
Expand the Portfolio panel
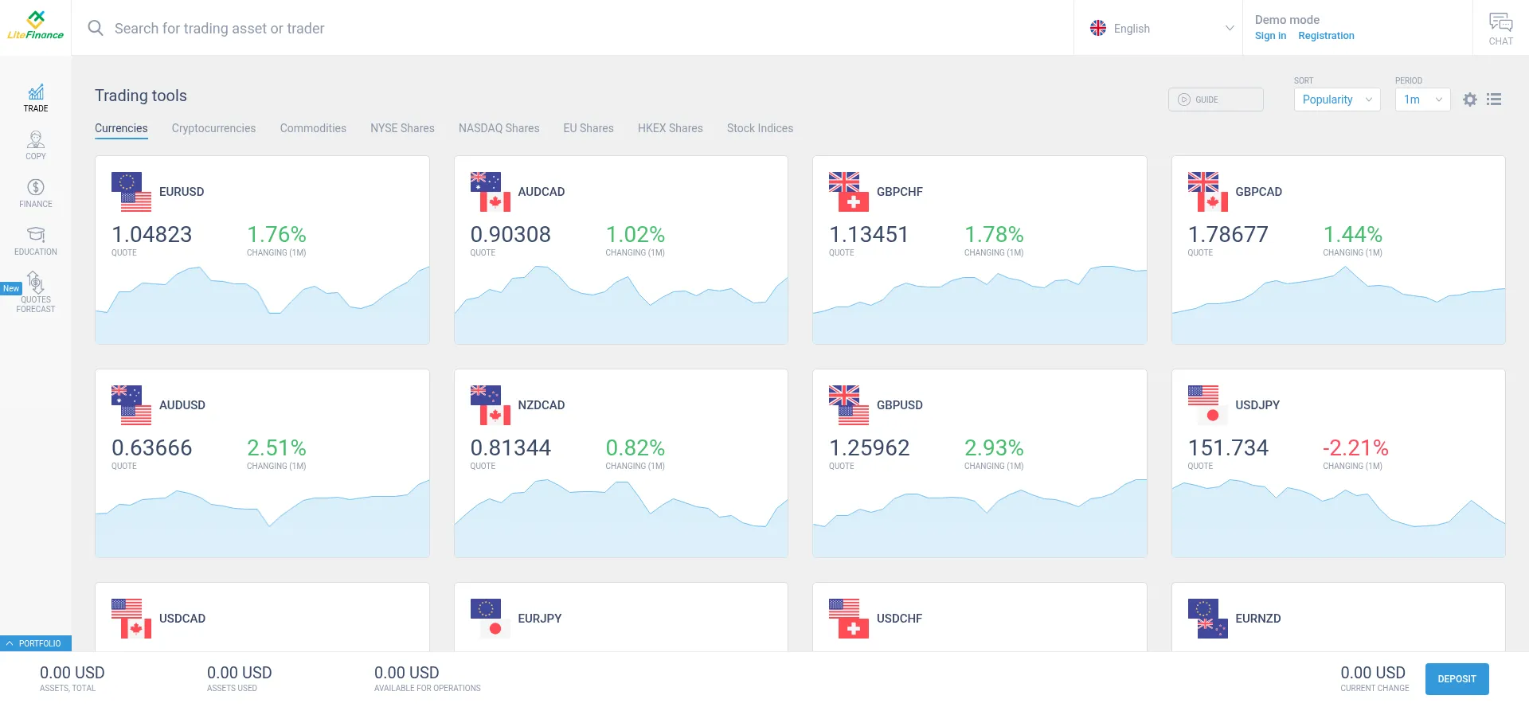[x=35, y=643]
